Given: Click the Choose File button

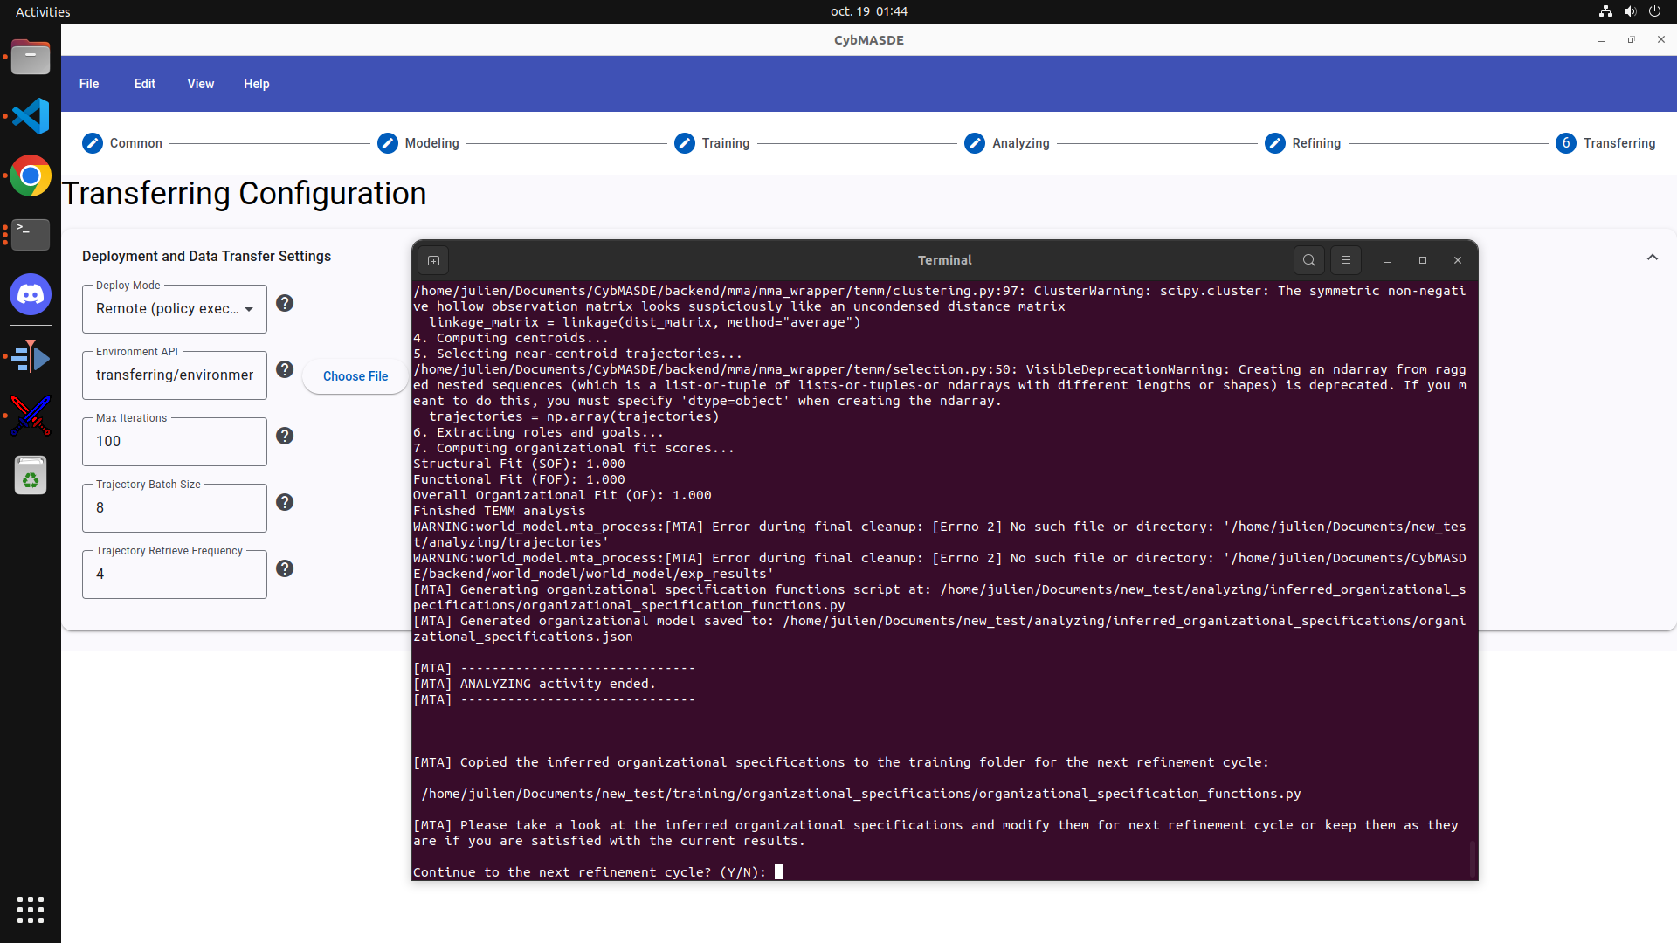Looking at the screenshot, I should pos(355,376).
